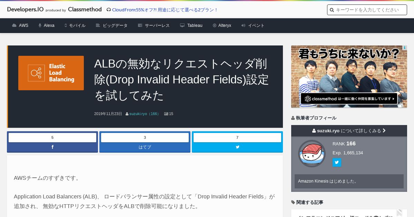
Task: Bookmark with the はてブ button
Action: click(145, 147)
